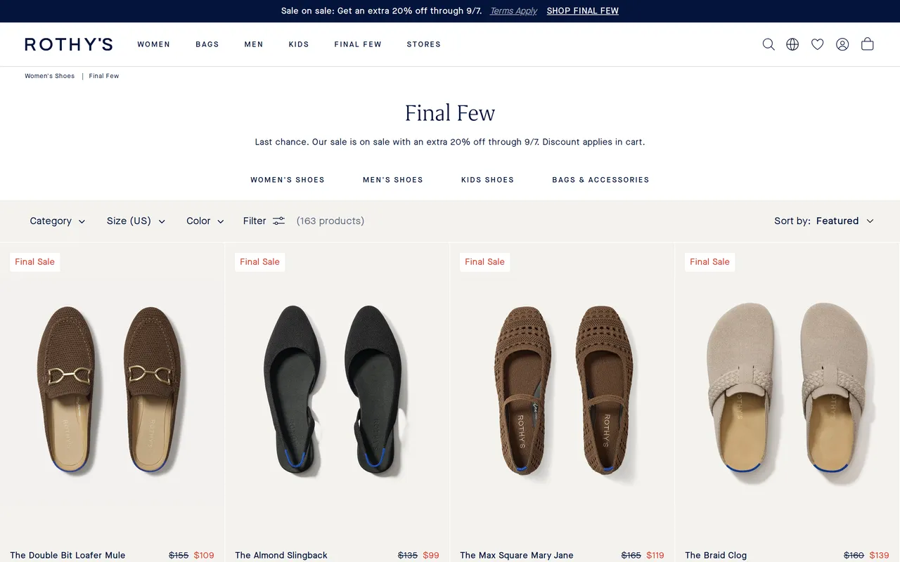
Task: Click Final Sale badge on Braid Clog
Action: (x=709, y=262)
